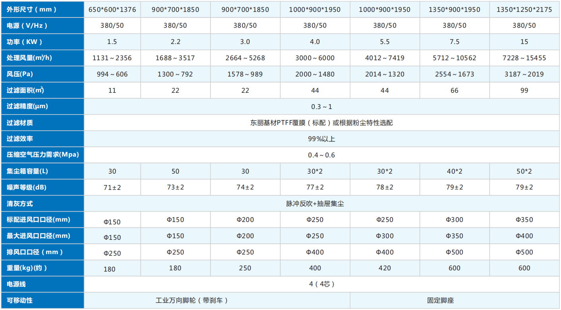Image resolution: width=561 pixels, height=310 pixels.
Task: Click the 2664~5268 airflow cell
Action: click(245, 58)
